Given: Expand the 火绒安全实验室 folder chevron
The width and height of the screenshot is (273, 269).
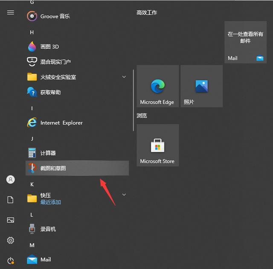Looking at the screenshot, I should [x=124, y=77].
